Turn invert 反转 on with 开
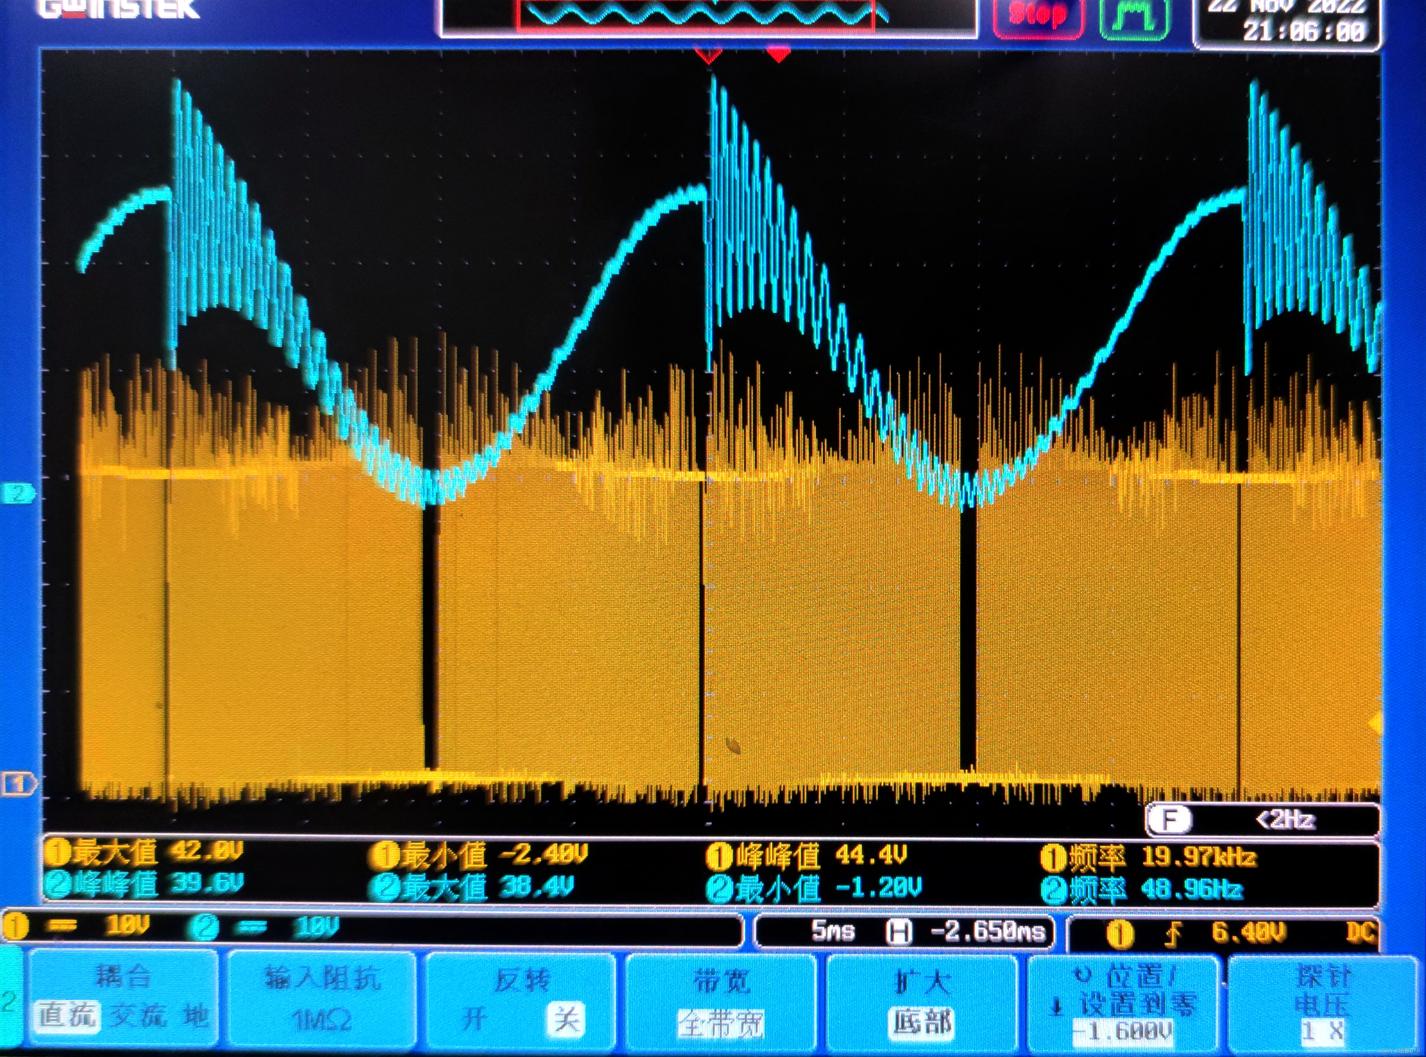 click(475, 1018)
